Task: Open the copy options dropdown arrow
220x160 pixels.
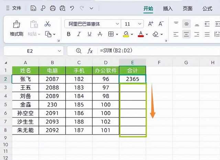Action: pyautogui.click(x=54, y=34)
